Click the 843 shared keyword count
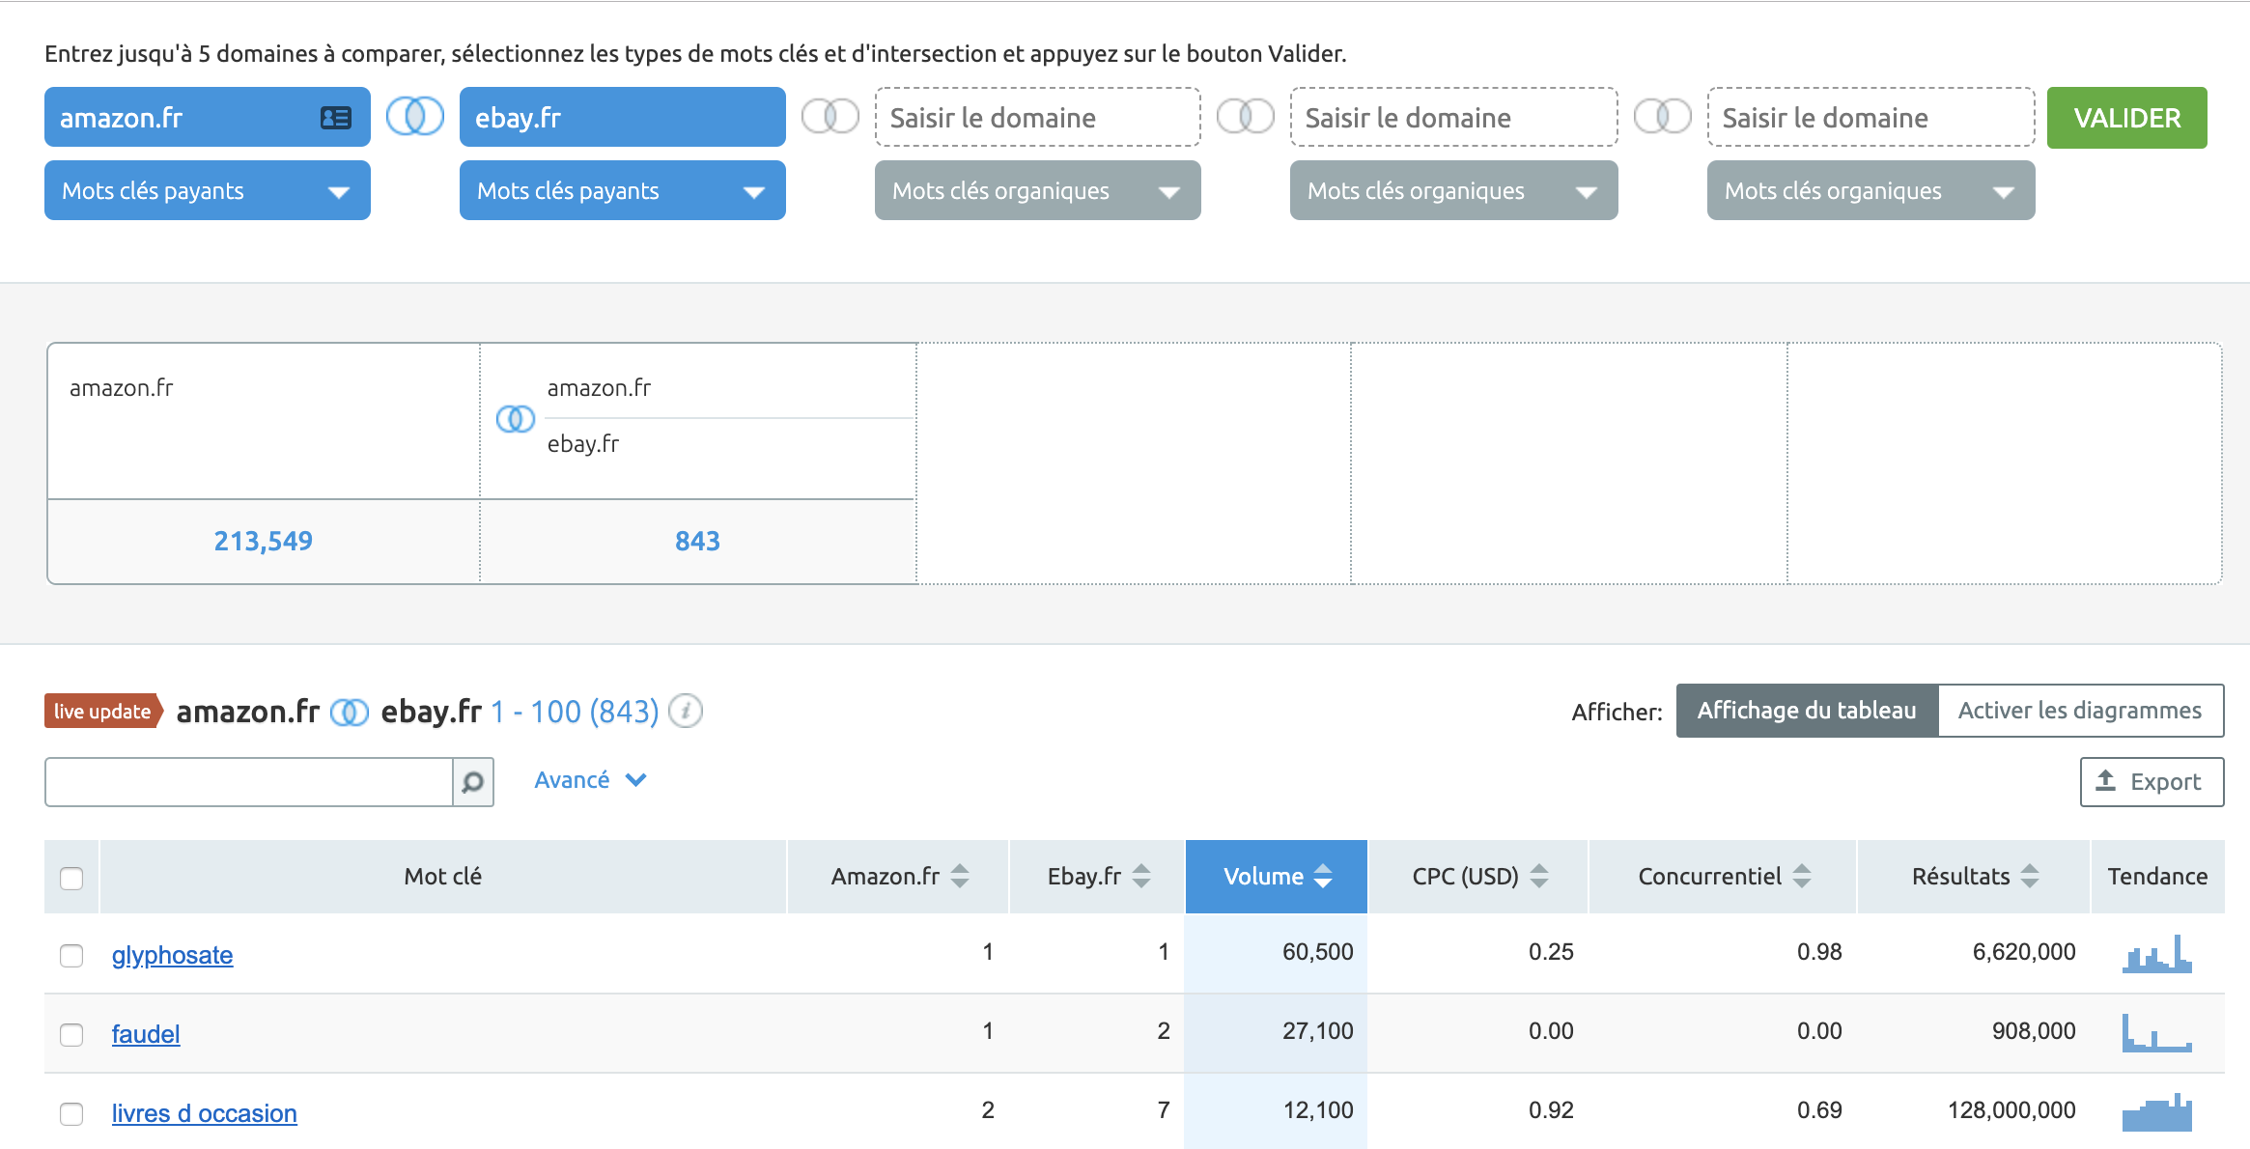 point(697,541)
